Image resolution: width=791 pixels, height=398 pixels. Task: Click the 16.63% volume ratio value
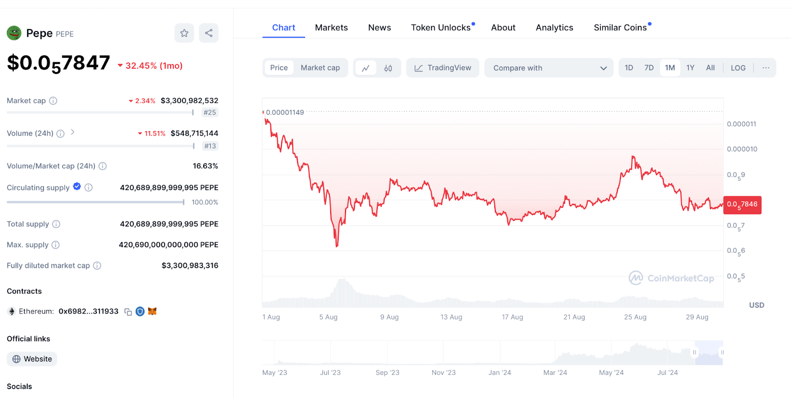pos(206,166)
